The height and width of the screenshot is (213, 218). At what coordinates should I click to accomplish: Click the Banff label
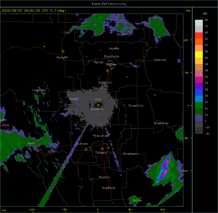[x=31, y=143]
